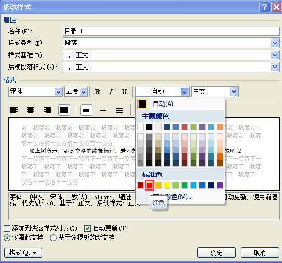Screen dimensions: 282x263
Task: Click the help question mark button
Action: click(x=264, y=7)
